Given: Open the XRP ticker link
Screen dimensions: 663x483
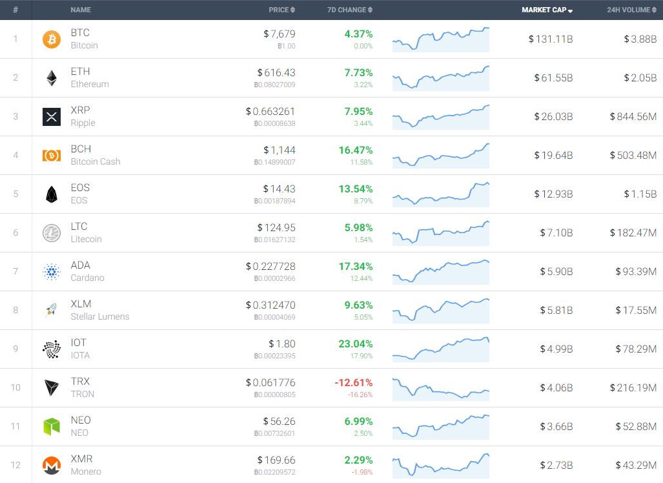Looking at the screenshot, I should (80, 110).
